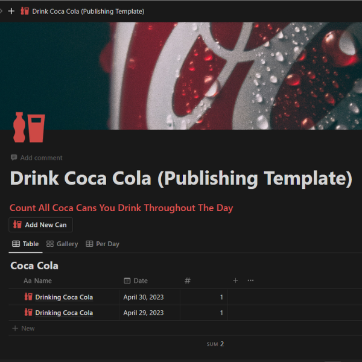Click the bottle icon in breadcrumb
This screenshot has height=362, width=362.
pyautogui.click(x=25, y=11)
